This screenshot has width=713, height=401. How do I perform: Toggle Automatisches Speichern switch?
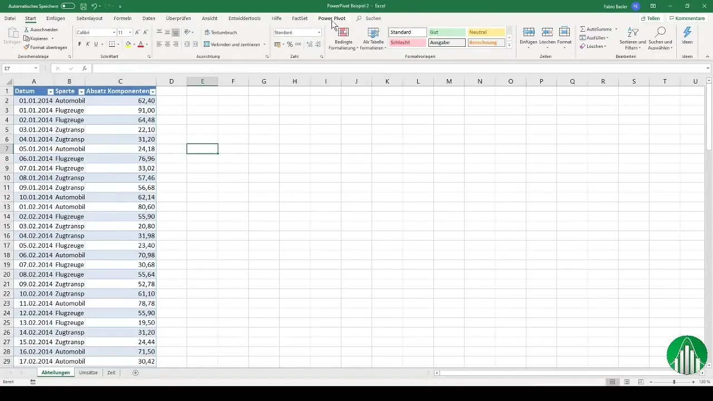(x=68, y=6)
